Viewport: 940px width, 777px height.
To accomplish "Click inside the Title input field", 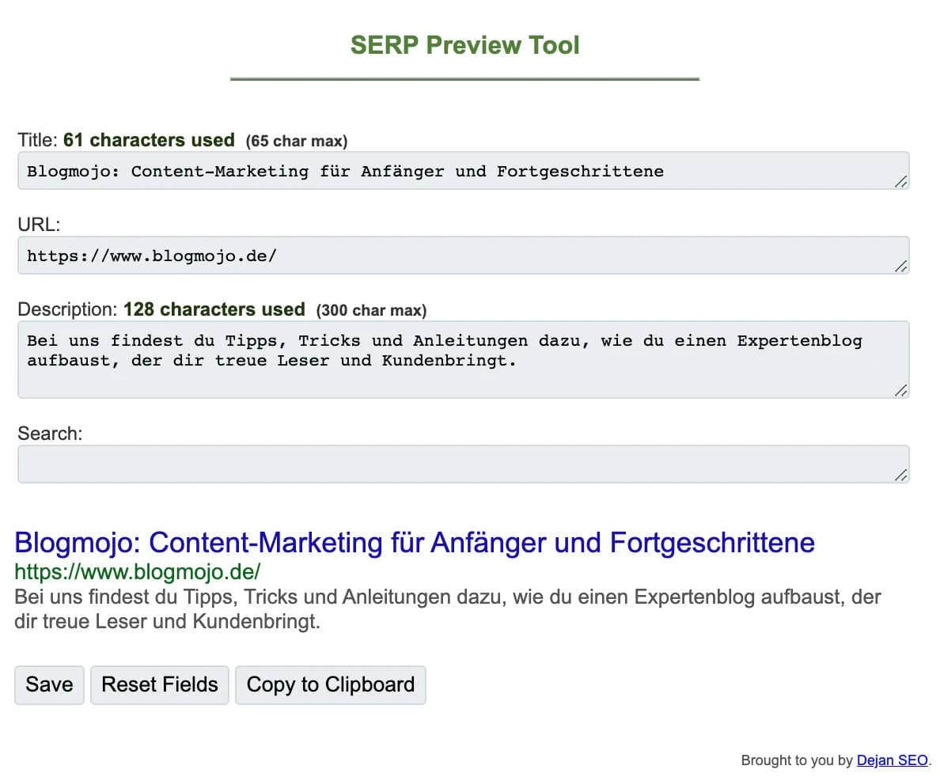I will click(464, 170).
